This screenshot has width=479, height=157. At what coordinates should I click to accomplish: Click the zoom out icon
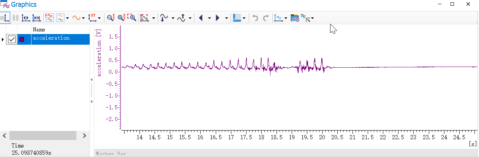pyautogui.click(x=111, y=18)
